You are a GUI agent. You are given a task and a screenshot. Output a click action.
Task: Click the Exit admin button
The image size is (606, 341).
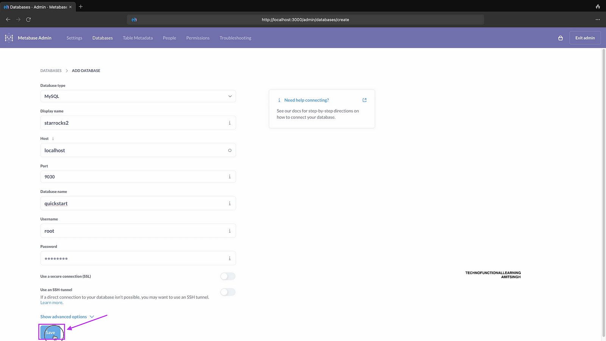click(x=585, y=38)
